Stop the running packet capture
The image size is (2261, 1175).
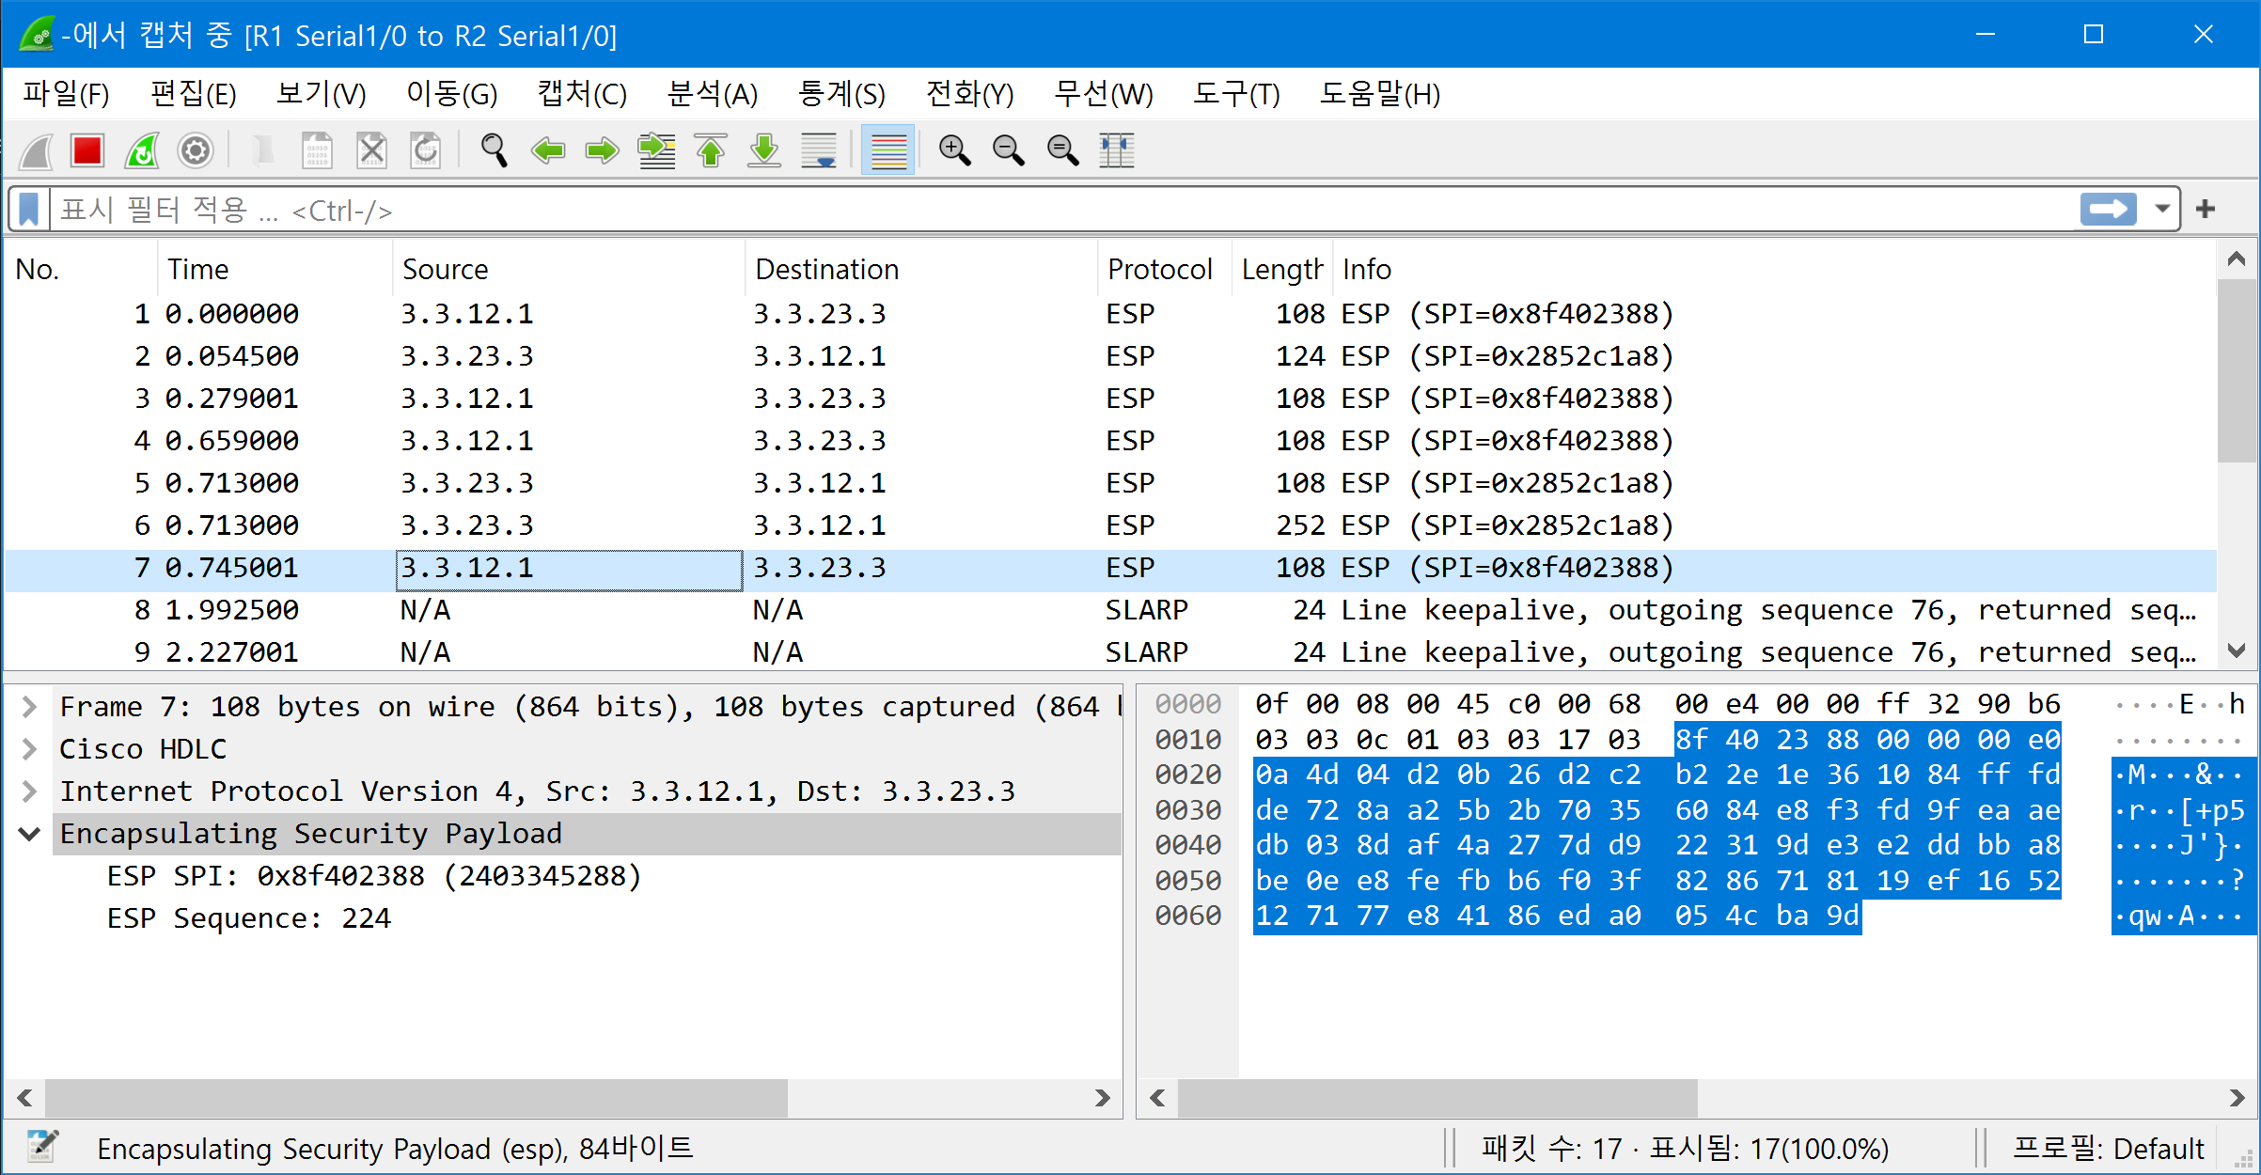point(87,150)
